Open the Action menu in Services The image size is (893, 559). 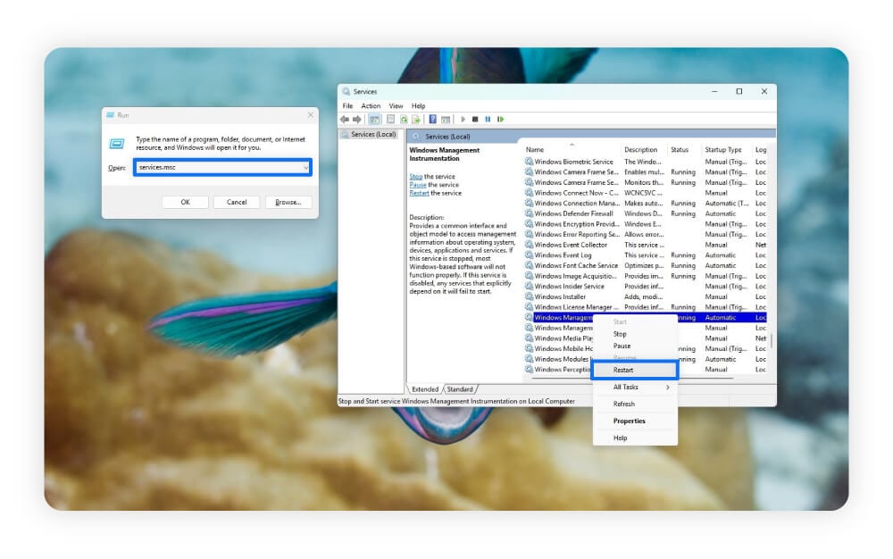click(x=371, y=106)
